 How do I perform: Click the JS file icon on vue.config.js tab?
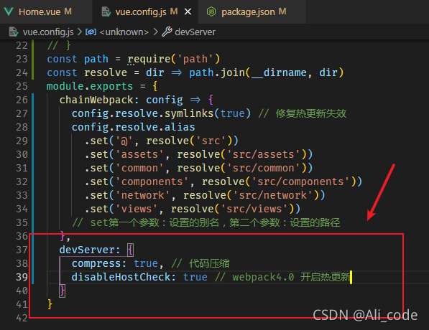106,11
